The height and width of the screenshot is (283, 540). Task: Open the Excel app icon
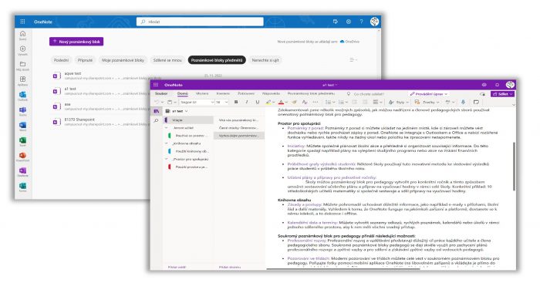pos(22,141)
